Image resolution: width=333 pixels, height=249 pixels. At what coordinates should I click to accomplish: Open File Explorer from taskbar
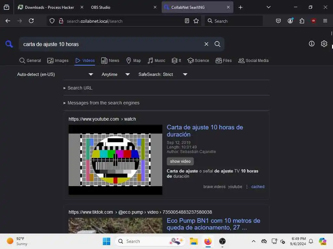[194, 241]
